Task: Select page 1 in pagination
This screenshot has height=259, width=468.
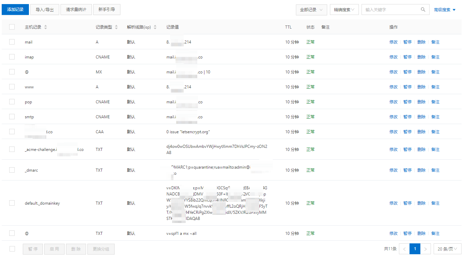Action: (415, 249)
